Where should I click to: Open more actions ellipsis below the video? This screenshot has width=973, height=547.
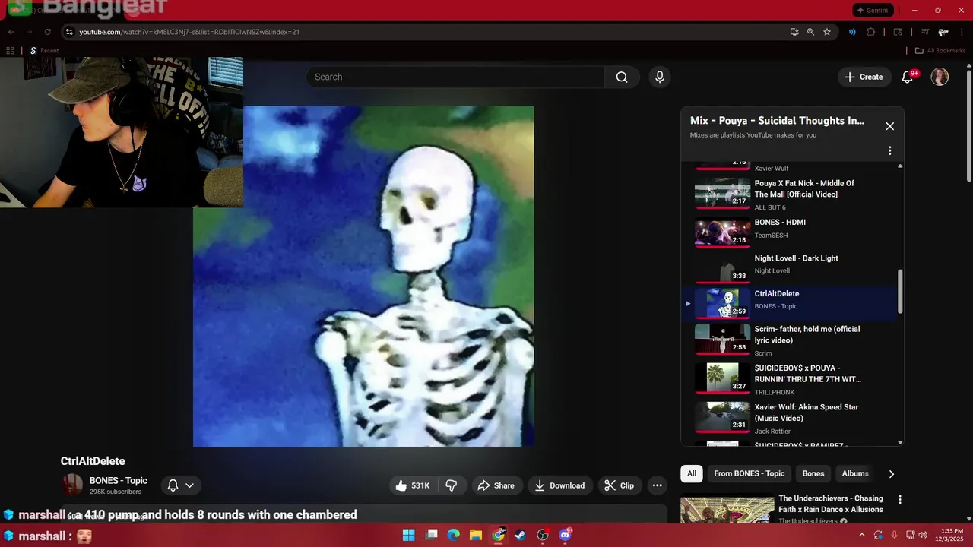[x=657, y=485]
